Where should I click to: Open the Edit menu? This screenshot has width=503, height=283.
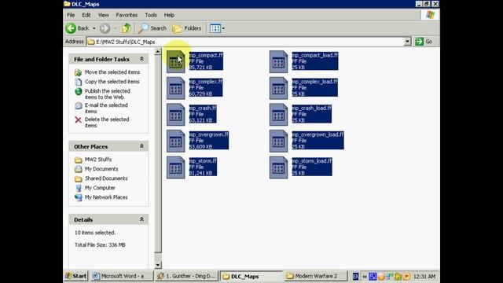[x=86, y=15]
